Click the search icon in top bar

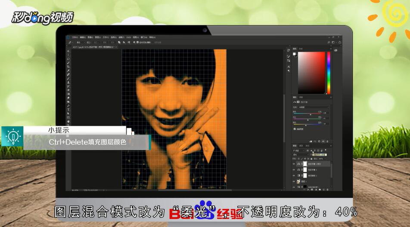[329, 42]
